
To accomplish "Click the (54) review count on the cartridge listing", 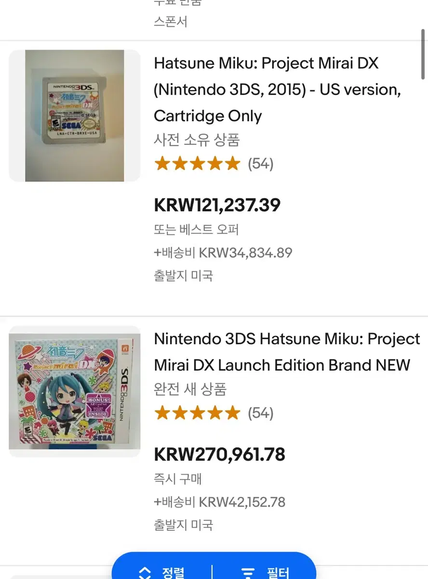I will click(261, 164).
